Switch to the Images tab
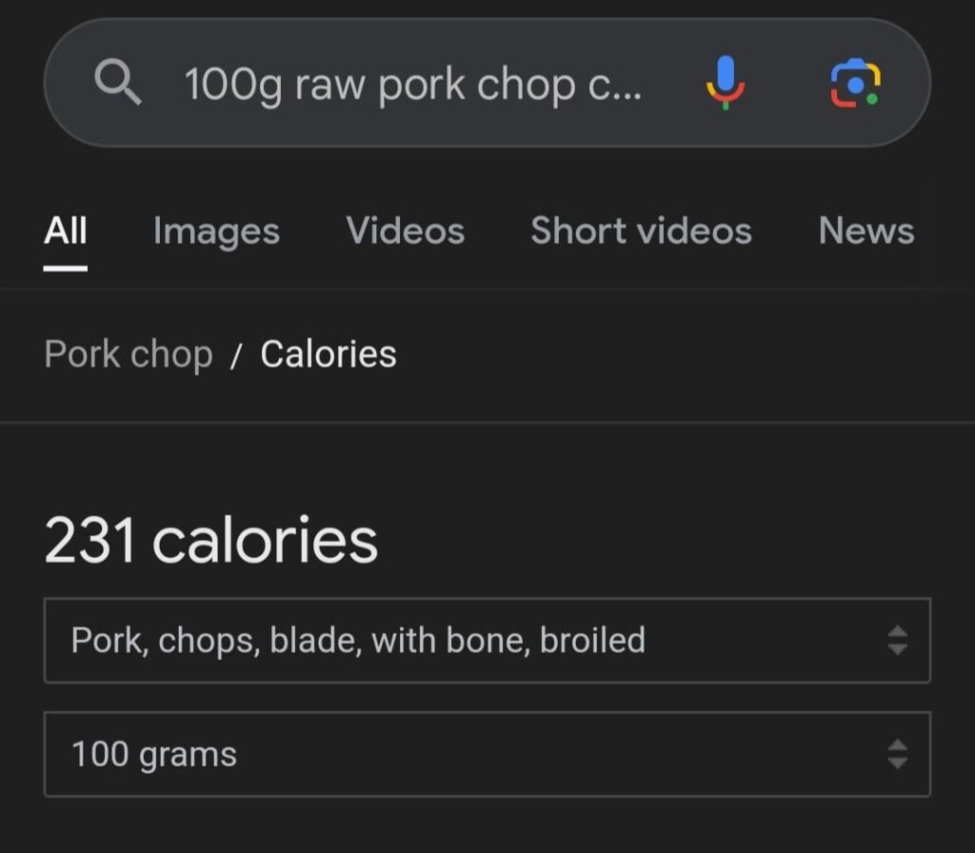Screen dimensions: 975x853 (x=216, y=231)
